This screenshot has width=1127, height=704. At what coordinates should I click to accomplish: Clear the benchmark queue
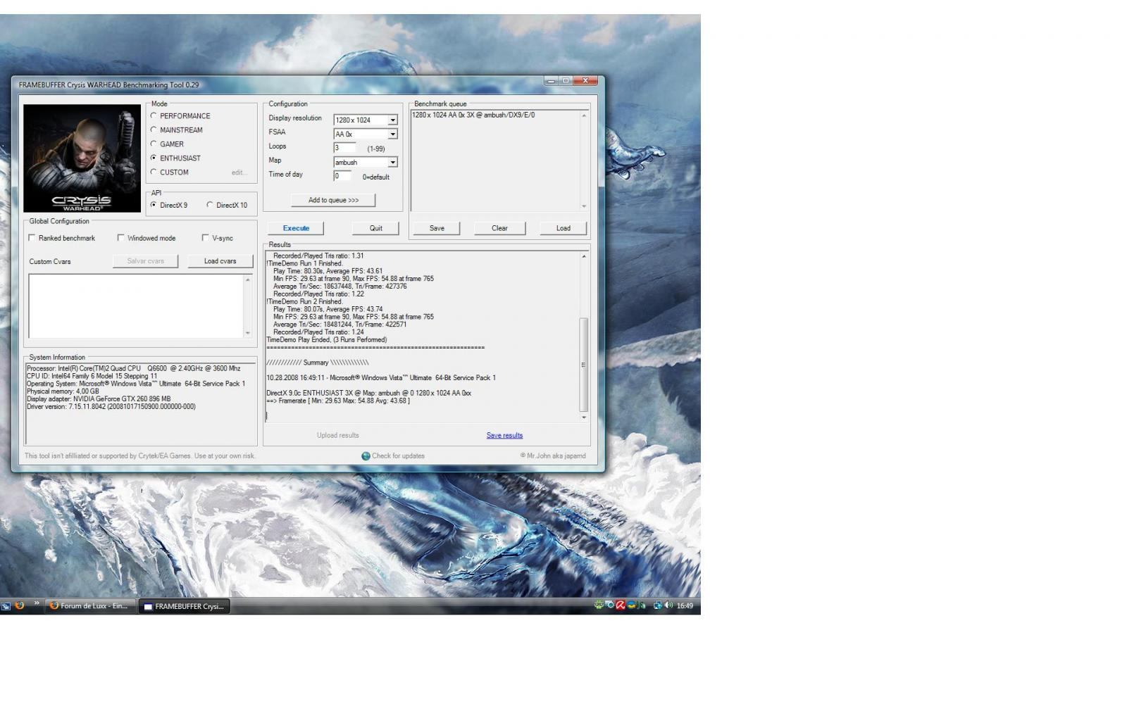(x=499, y=228)
